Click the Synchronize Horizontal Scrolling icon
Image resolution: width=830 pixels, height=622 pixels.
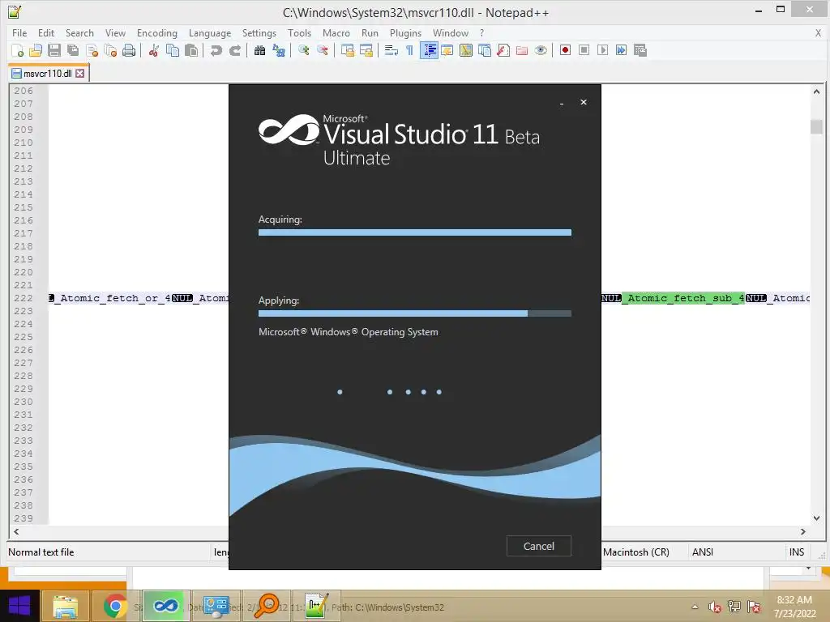pos(366,51)
